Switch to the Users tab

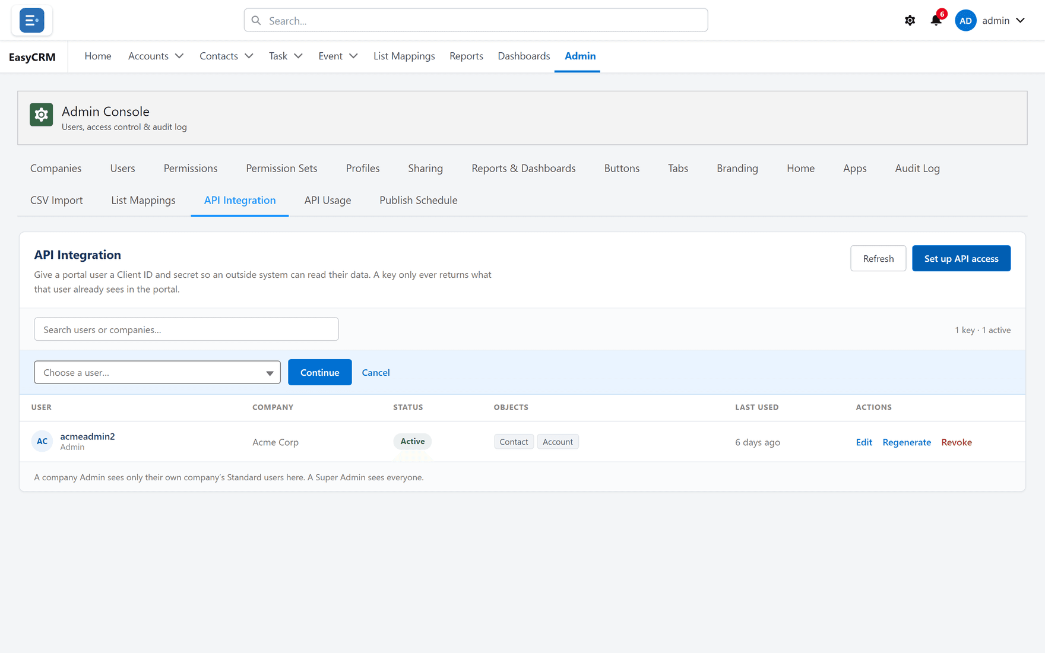(x=122, y=169)
